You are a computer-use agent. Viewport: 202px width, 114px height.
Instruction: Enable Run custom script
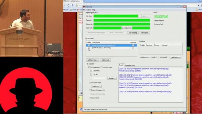coord(90,83)
